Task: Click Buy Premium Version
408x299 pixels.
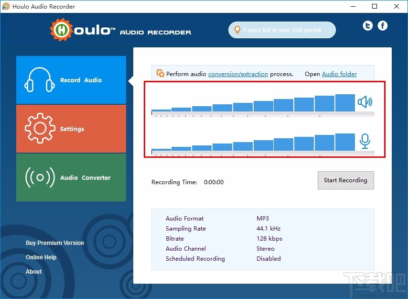Action: click(54, 243)
